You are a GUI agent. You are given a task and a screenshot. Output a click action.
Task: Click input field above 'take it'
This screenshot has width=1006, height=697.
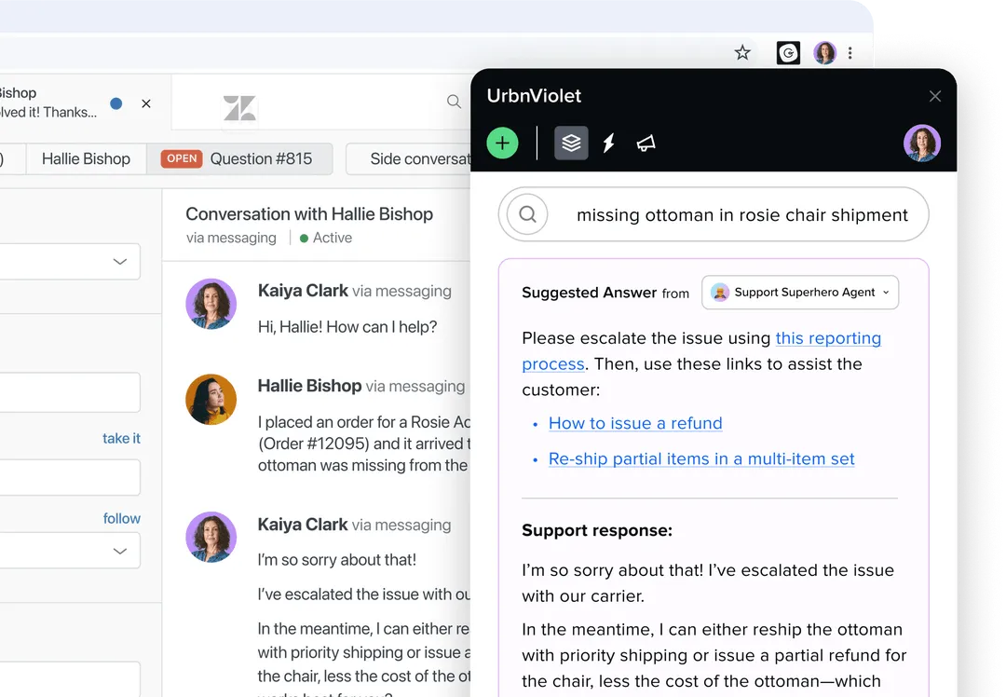[70, 392]
